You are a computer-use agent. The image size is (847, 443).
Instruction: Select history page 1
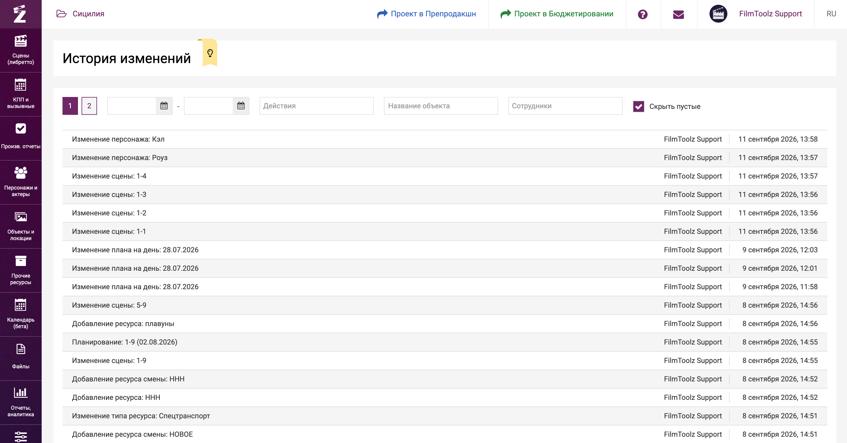pos(70,106)
